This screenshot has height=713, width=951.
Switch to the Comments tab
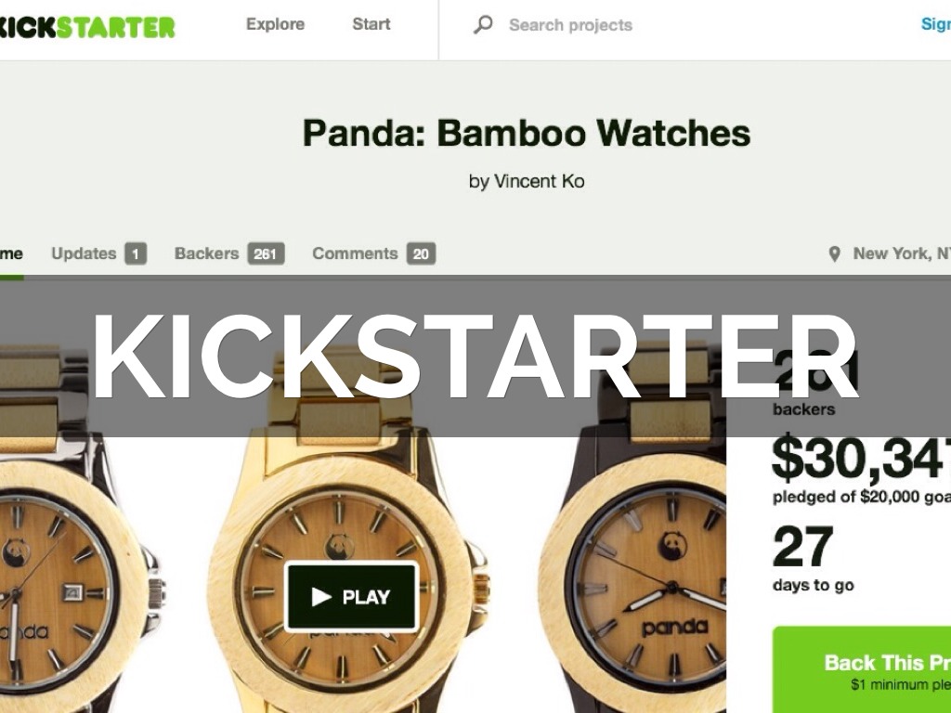coord(355,253)
